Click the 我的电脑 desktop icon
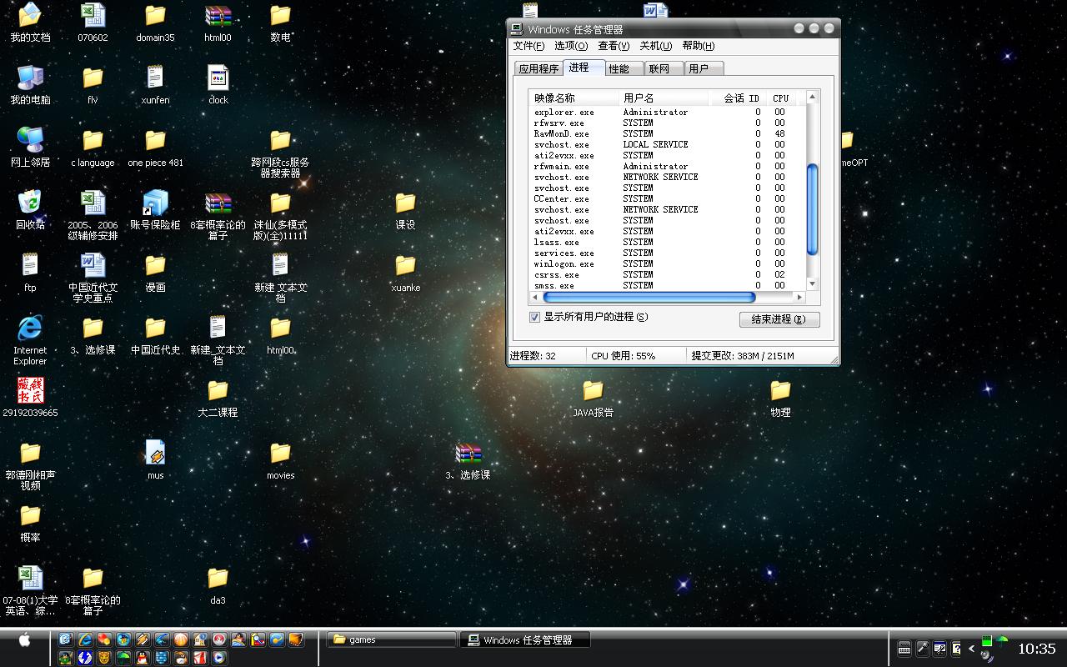This screenshot has width=1067, height=667. (x=30, y=78)
